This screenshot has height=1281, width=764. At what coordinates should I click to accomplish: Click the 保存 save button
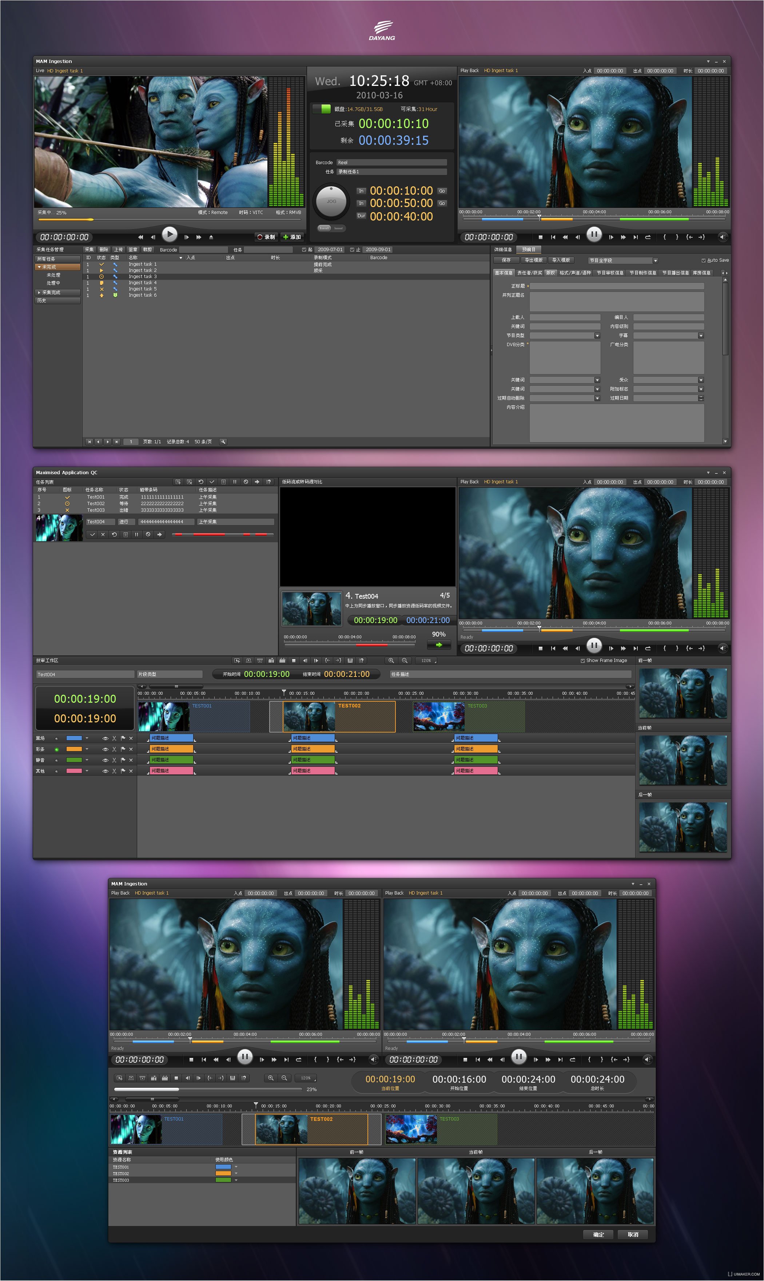[x=506, y=261]
